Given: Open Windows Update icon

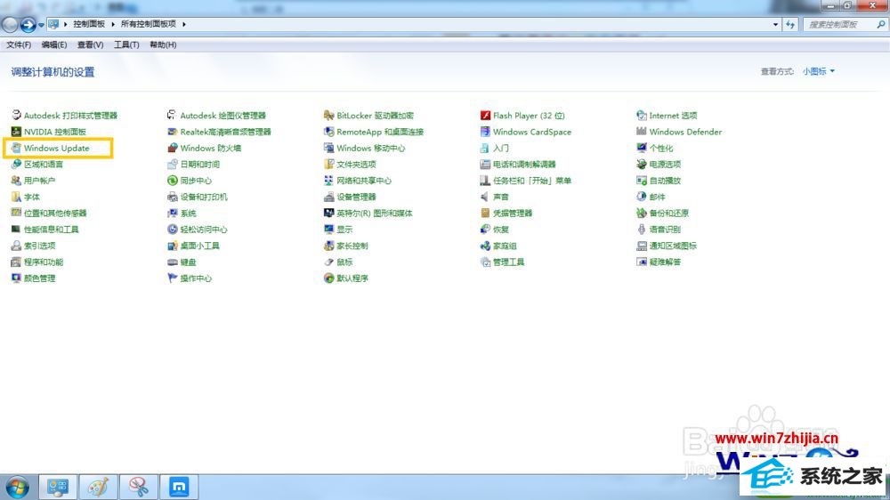Looking at the screenshot, I should point(16,148).
